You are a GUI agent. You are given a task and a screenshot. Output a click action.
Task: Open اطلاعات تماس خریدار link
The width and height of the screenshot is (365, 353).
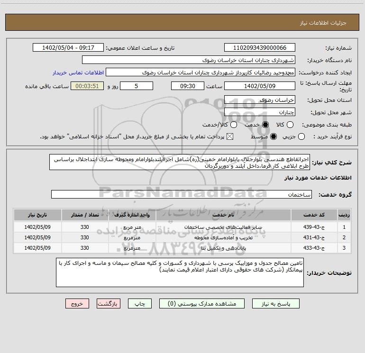(x=78, y=72)
